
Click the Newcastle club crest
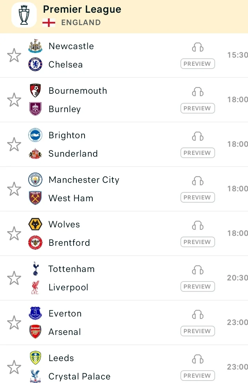(35, 46)
